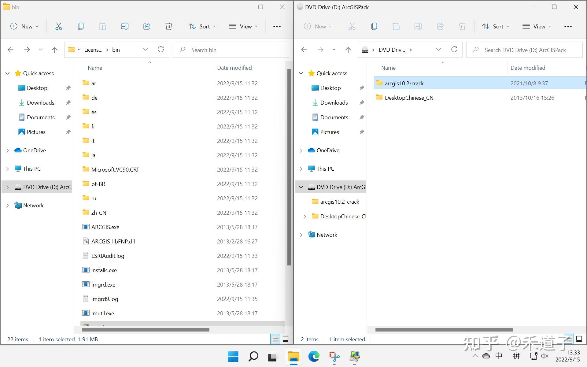The image size is (587, 367).
Task: Click the Back navigation button in the right window
Action: tap(304, 50)
